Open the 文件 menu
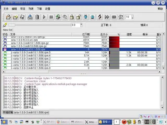Screen dimensions: 167x125 pos(6,9)
